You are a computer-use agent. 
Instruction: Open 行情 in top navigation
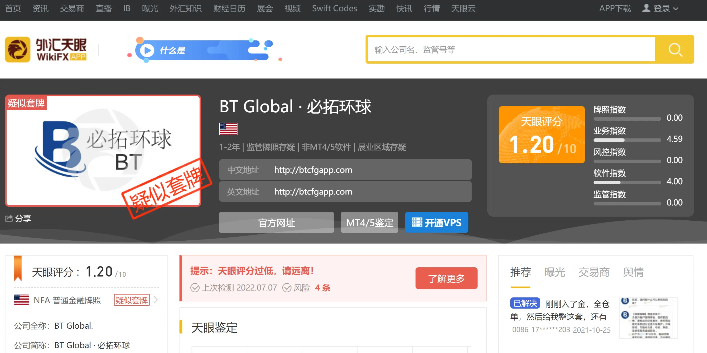432,8
